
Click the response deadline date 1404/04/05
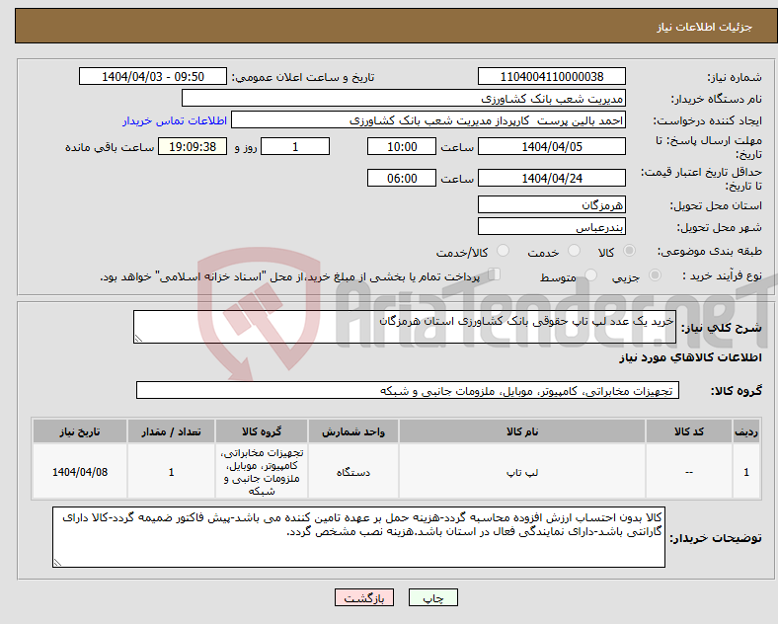(551, 146)
